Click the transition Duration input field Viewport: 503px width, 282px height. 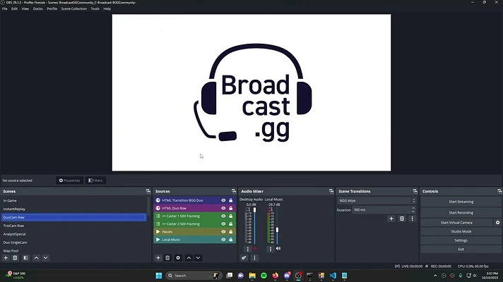coord(381,210)
